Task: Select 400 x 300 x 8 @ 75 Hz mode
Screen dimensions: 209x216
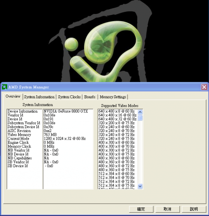Action: pyautogui.click(x=117, y=154)
